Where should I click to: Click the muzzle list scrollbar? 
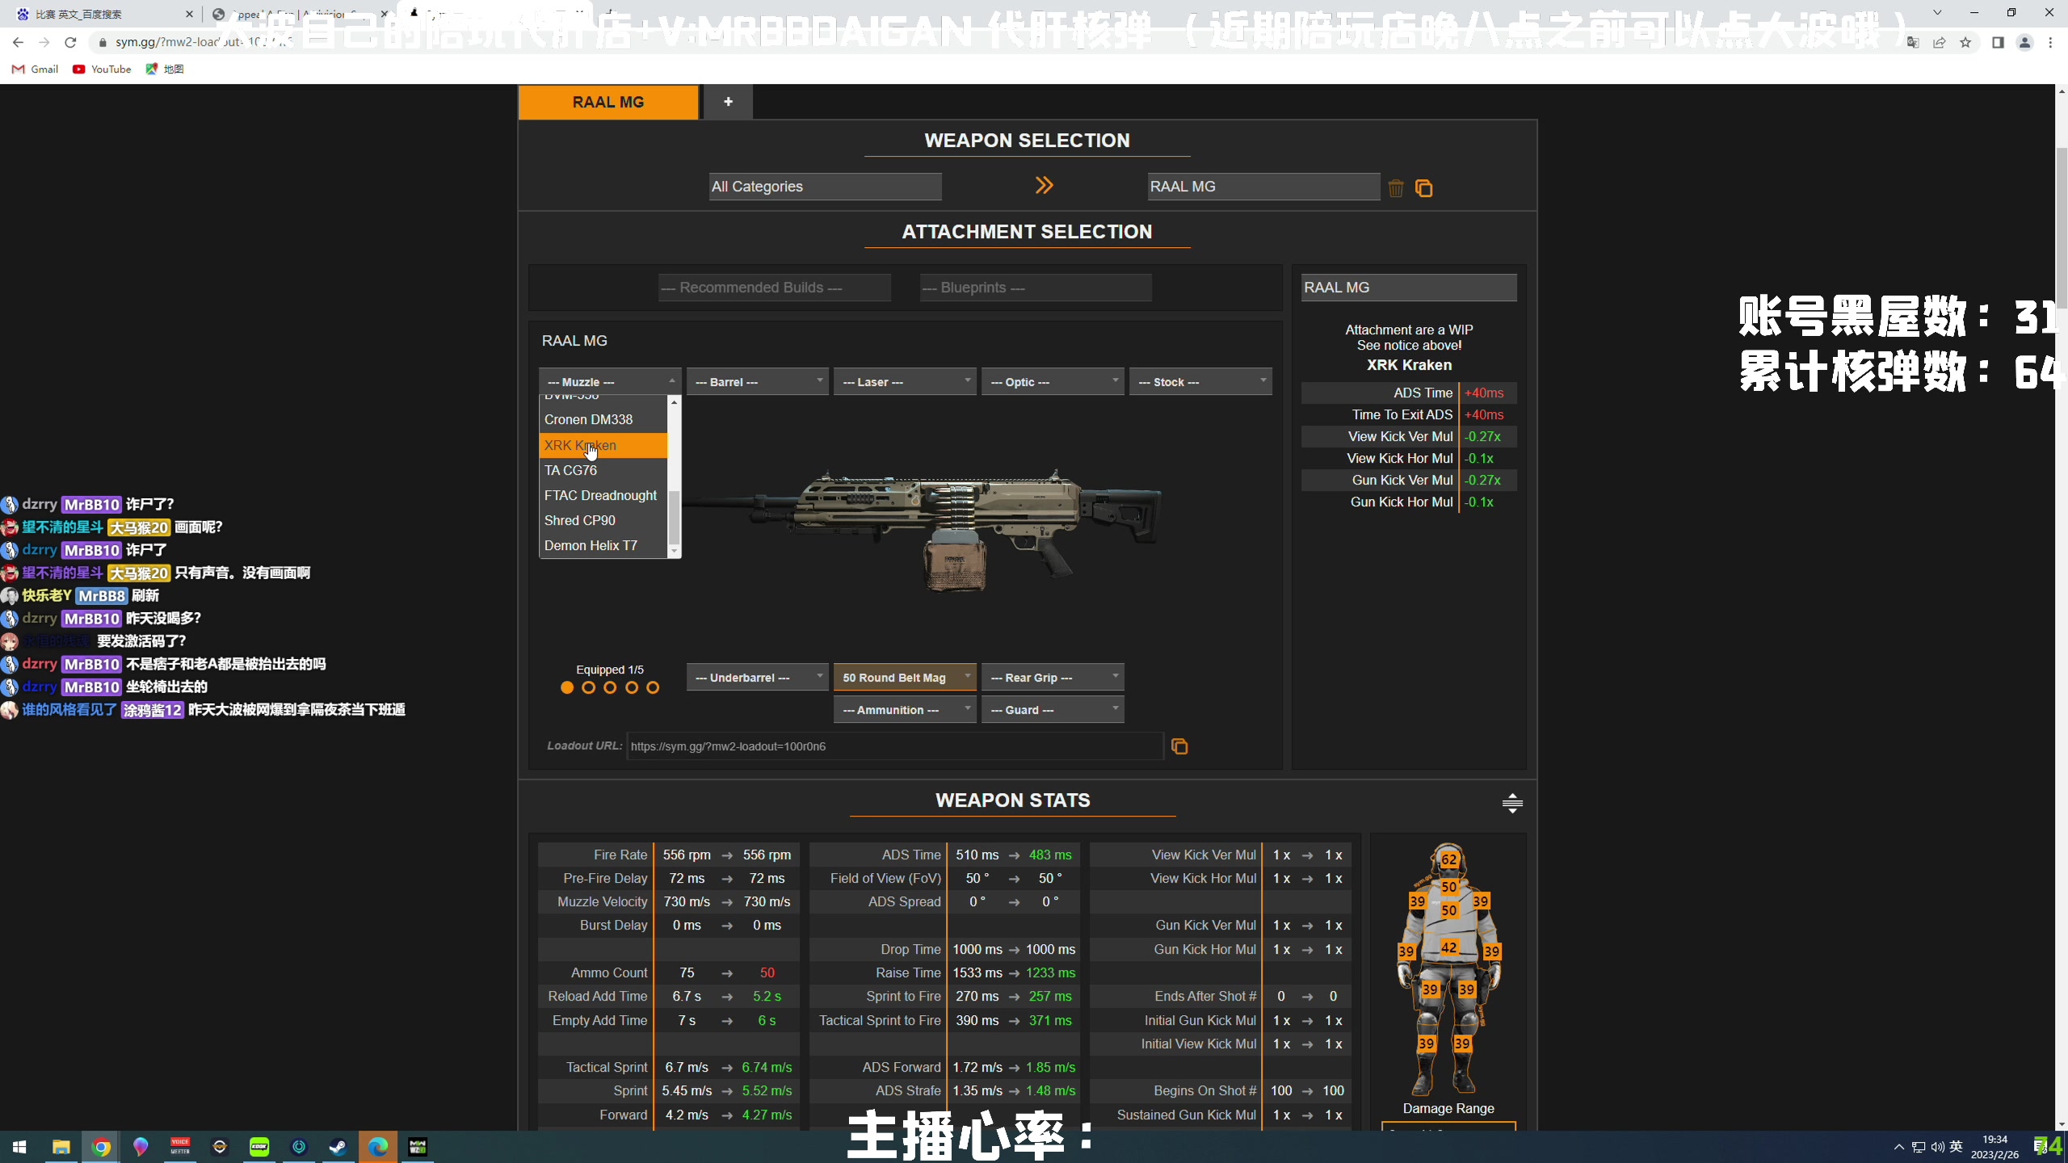click(674, 517)
